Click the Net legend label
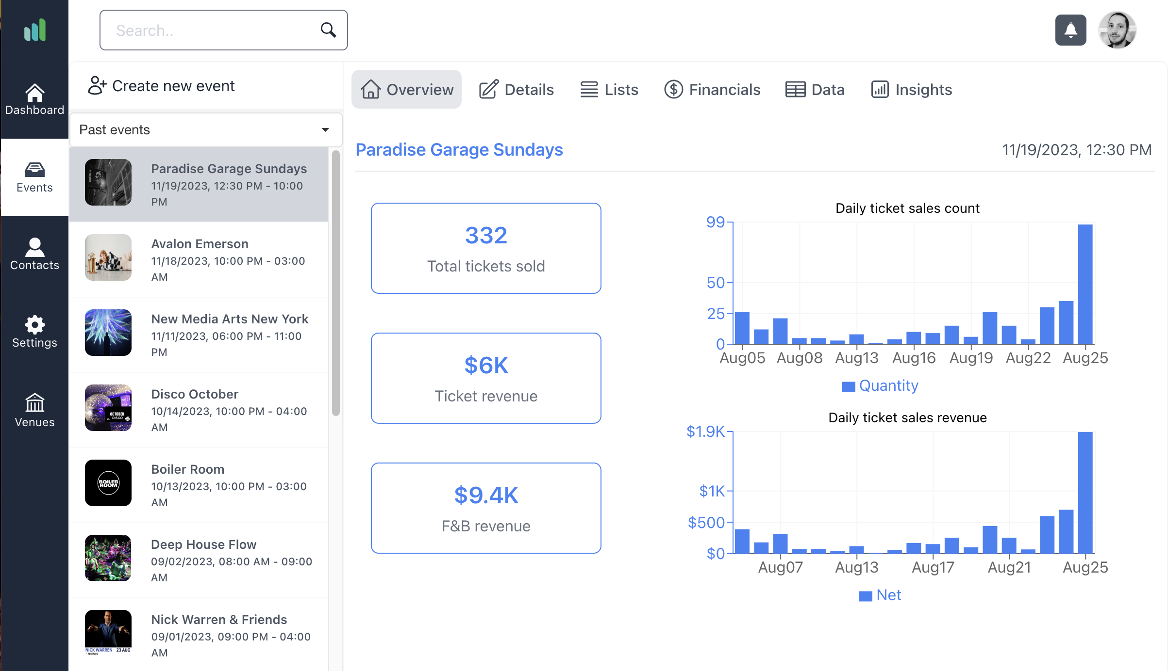The width and height of the screenshot is (1168, 671). tap(889, 595)
